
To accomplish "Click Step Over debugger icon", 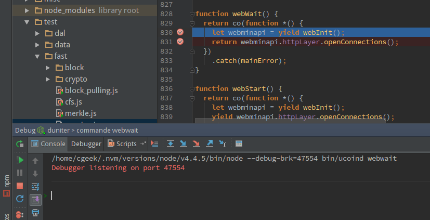I will (171, 144).
